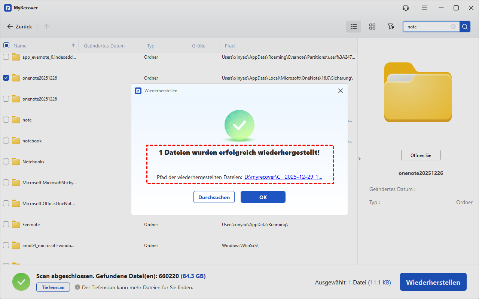Click the search magnifier button

click(465, 27)
